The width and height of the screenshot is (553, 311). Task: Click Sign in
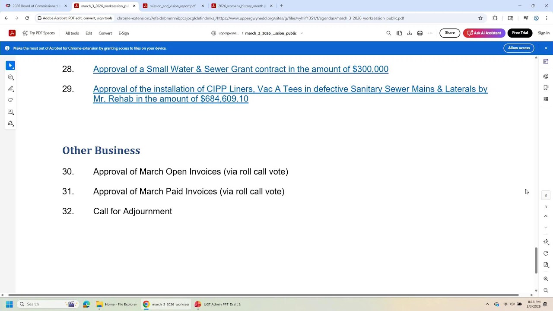(x=543, y=33)
